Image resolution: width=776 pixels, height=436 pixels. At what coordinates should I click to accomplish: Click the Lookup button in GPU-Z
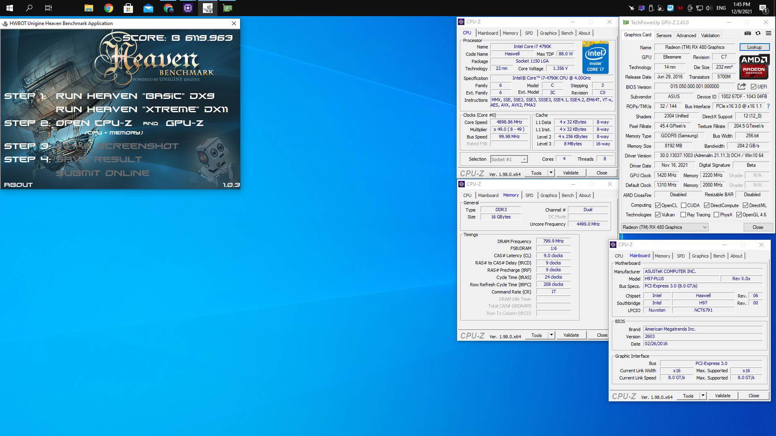tap(754, 47)
